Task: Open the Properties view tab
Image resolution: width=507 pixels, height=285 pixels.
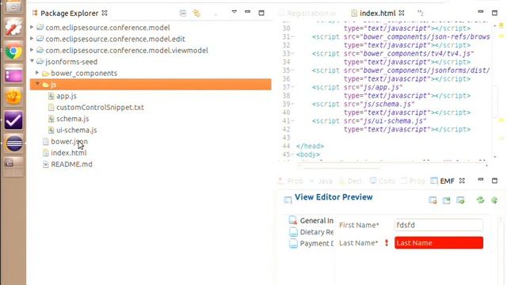Action: 413,181
